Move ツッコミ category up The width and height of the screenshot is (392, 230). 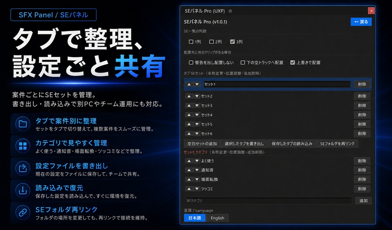[189, 189]
